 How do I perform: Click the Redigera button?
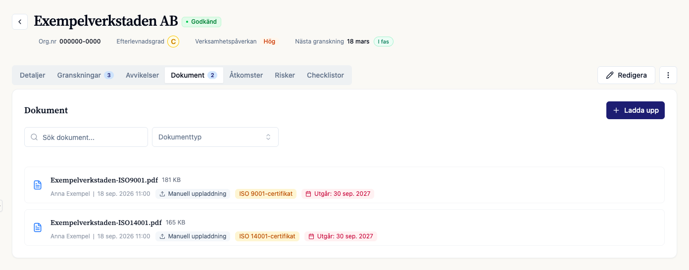point(627,75)
